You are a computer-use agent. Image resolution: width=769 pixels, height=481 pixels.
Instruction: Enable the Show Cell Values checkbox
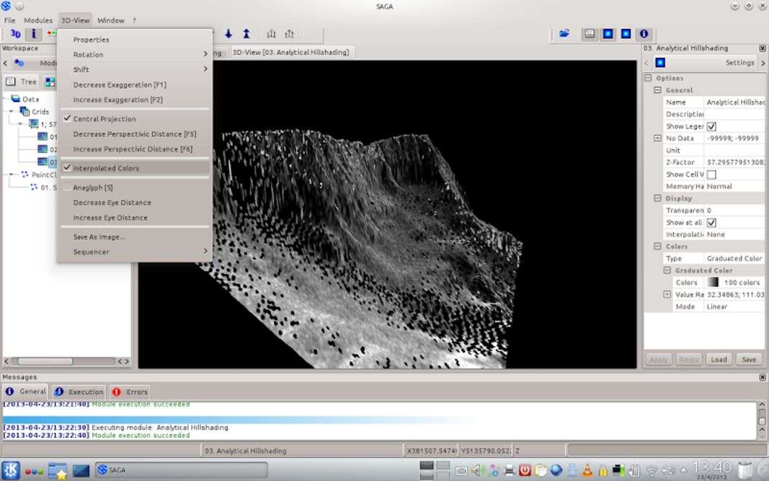point(711,175)
